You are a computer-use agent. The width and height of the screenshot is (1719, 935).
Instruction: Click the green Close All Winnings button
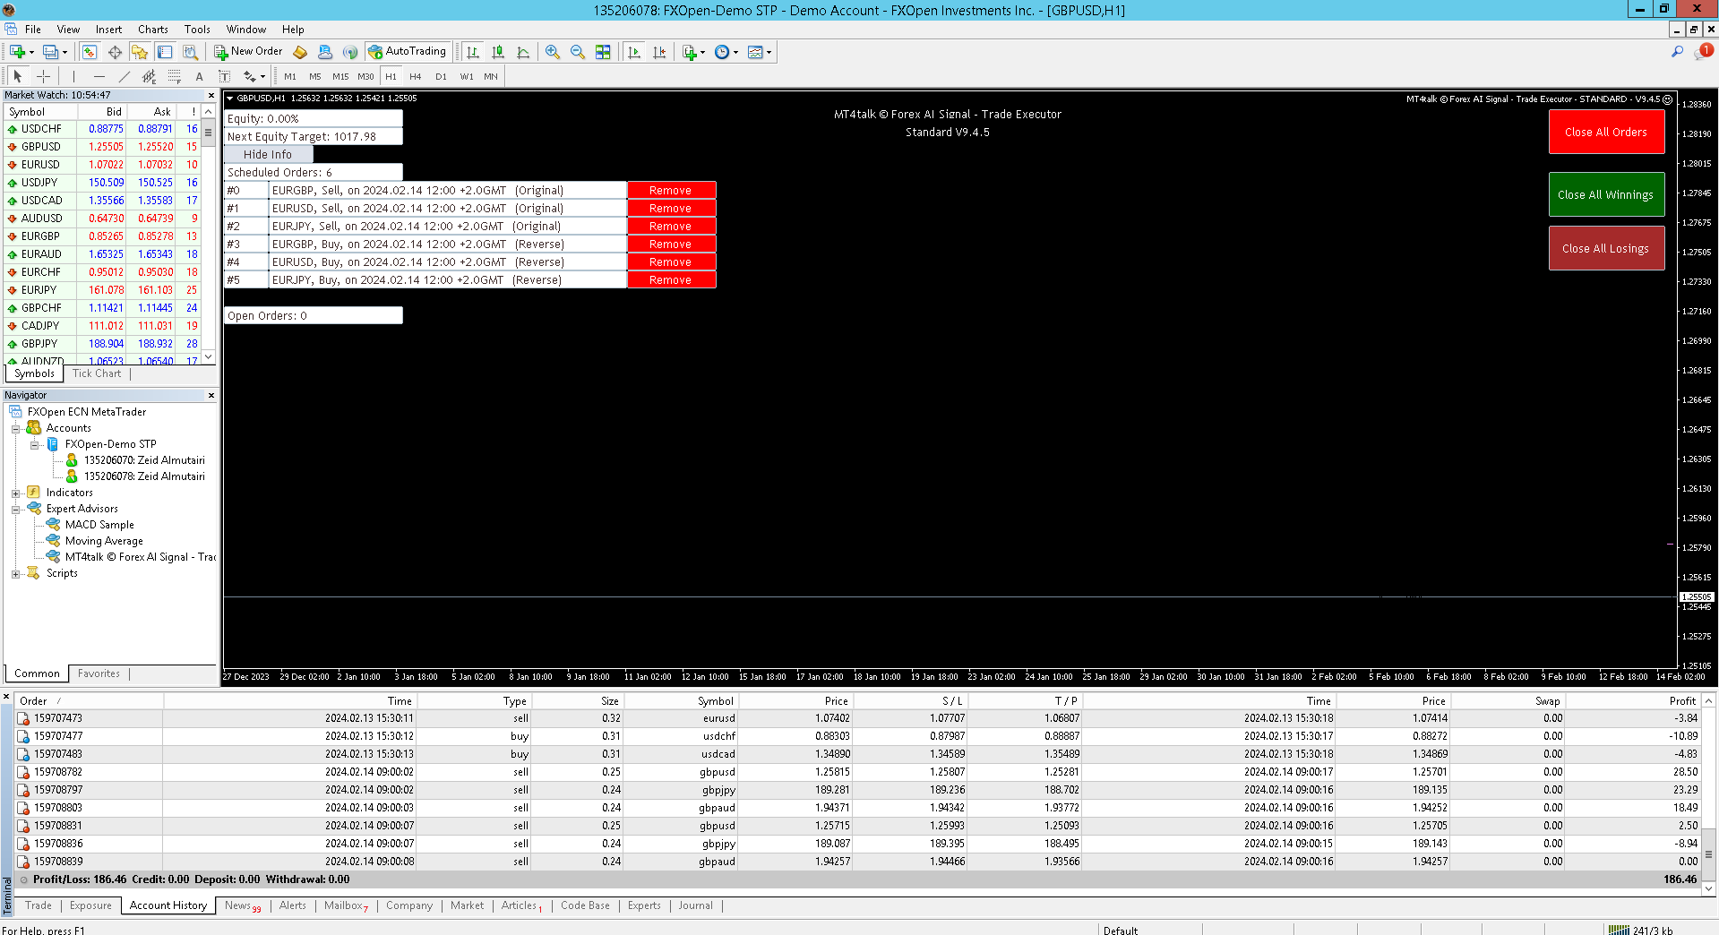point(1605,194)
